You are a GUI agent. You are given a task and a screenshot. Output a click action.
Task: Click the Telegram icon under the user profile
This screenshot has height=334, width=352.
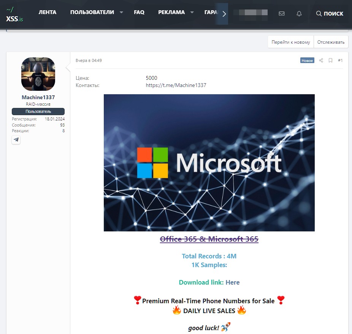(16, 140)
